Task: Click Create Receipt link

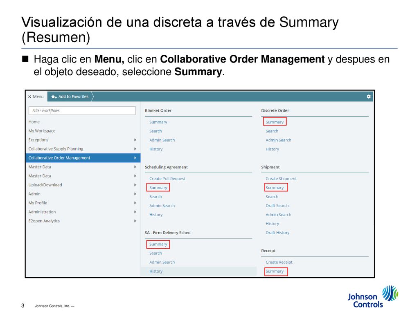Action: [279, 262]
